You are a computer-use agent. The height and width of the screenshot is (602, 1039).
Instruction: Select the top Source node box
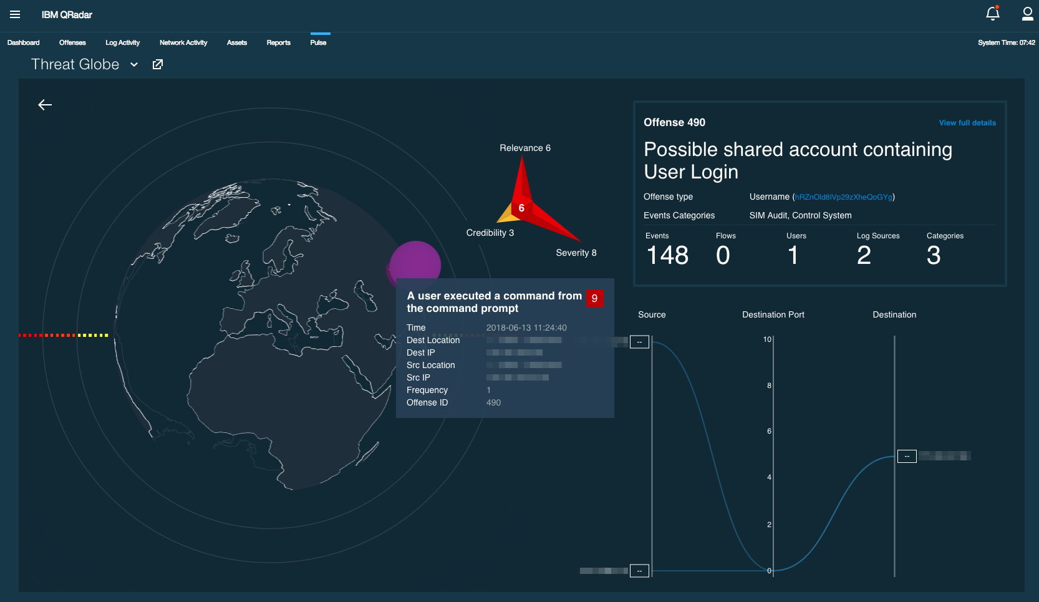pyautogui.click(x=639, y=342)
